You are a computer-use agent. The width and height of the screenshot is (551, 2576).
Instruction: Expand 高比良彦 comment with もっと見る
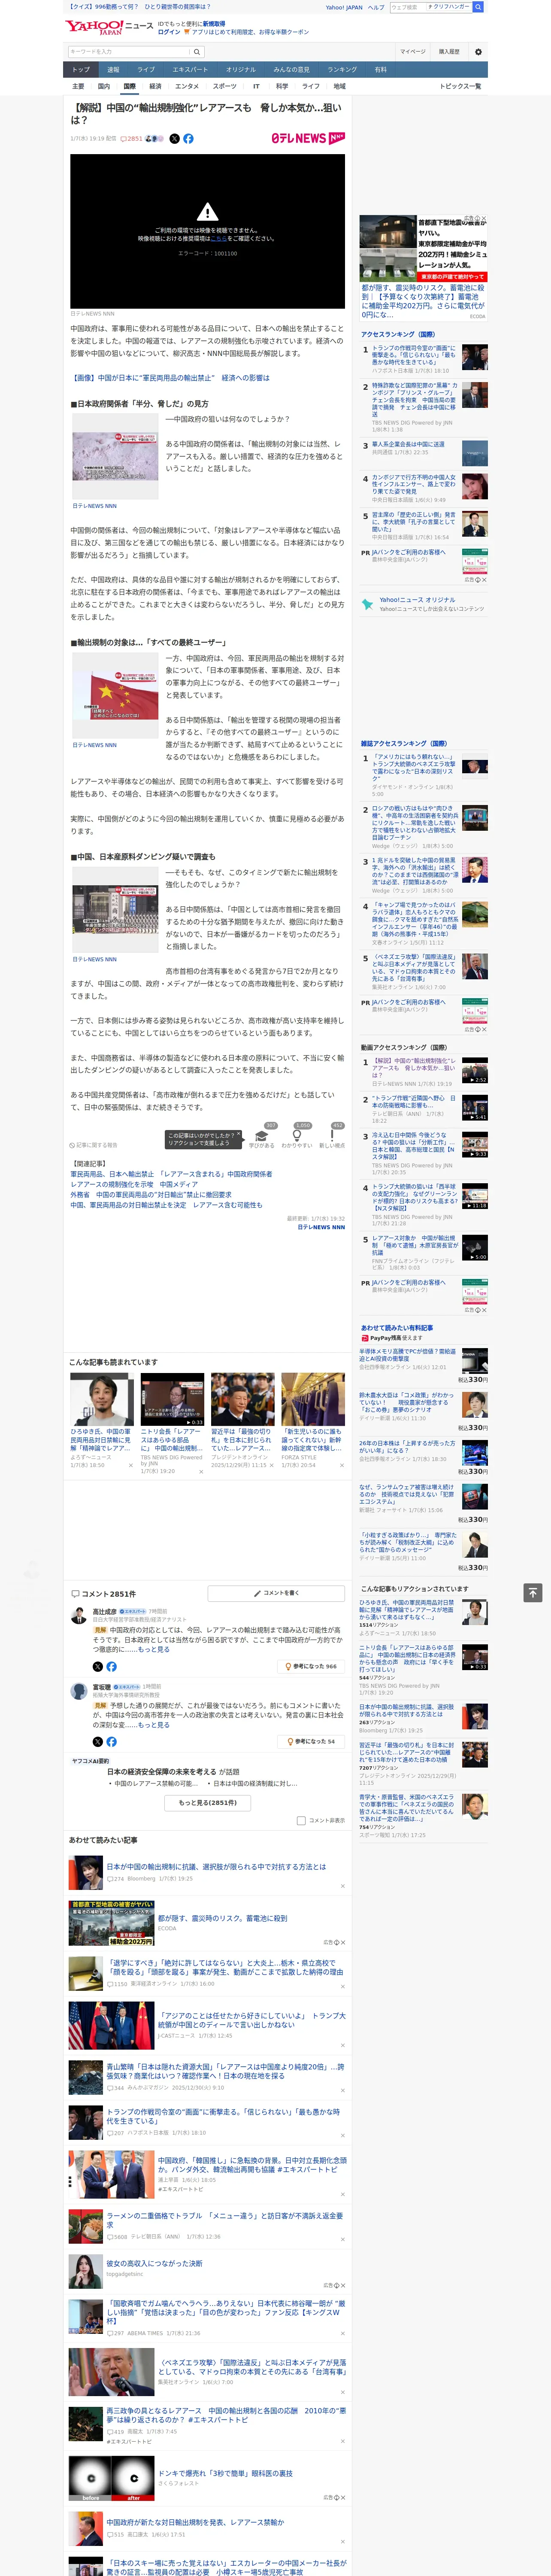tap(153, 1650)
